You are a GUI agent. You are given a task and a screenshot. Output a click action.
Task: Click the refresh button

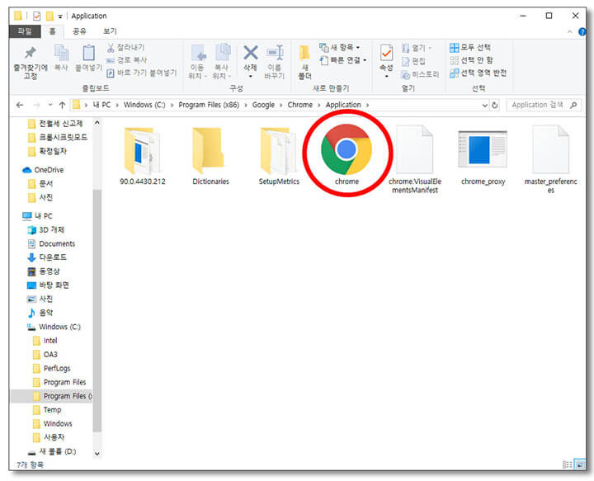494,105
